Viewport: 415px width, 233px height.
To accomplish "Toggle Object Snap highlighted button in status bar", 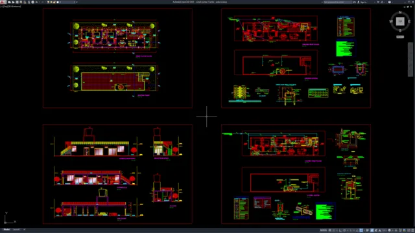I will pos(361,230).
